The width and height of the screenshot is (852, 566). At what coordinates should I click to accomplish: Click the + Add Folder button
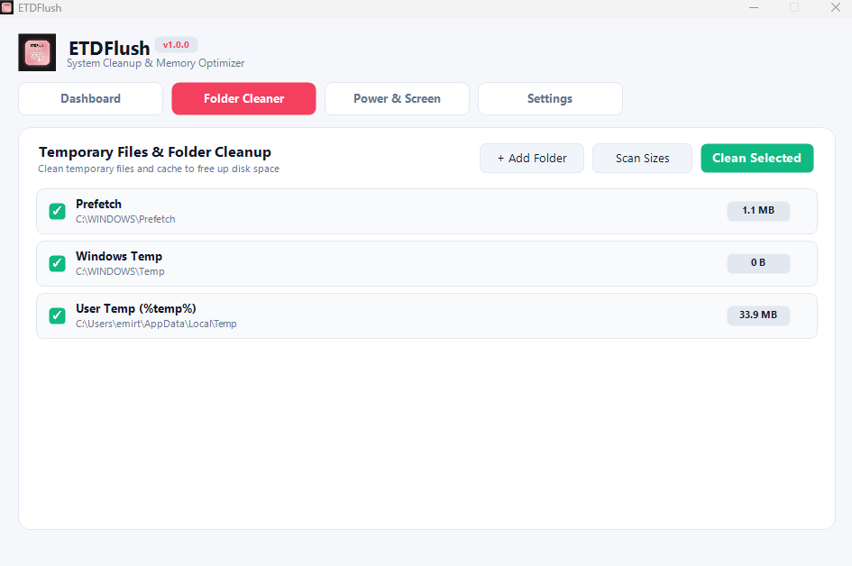pos(532,158)
